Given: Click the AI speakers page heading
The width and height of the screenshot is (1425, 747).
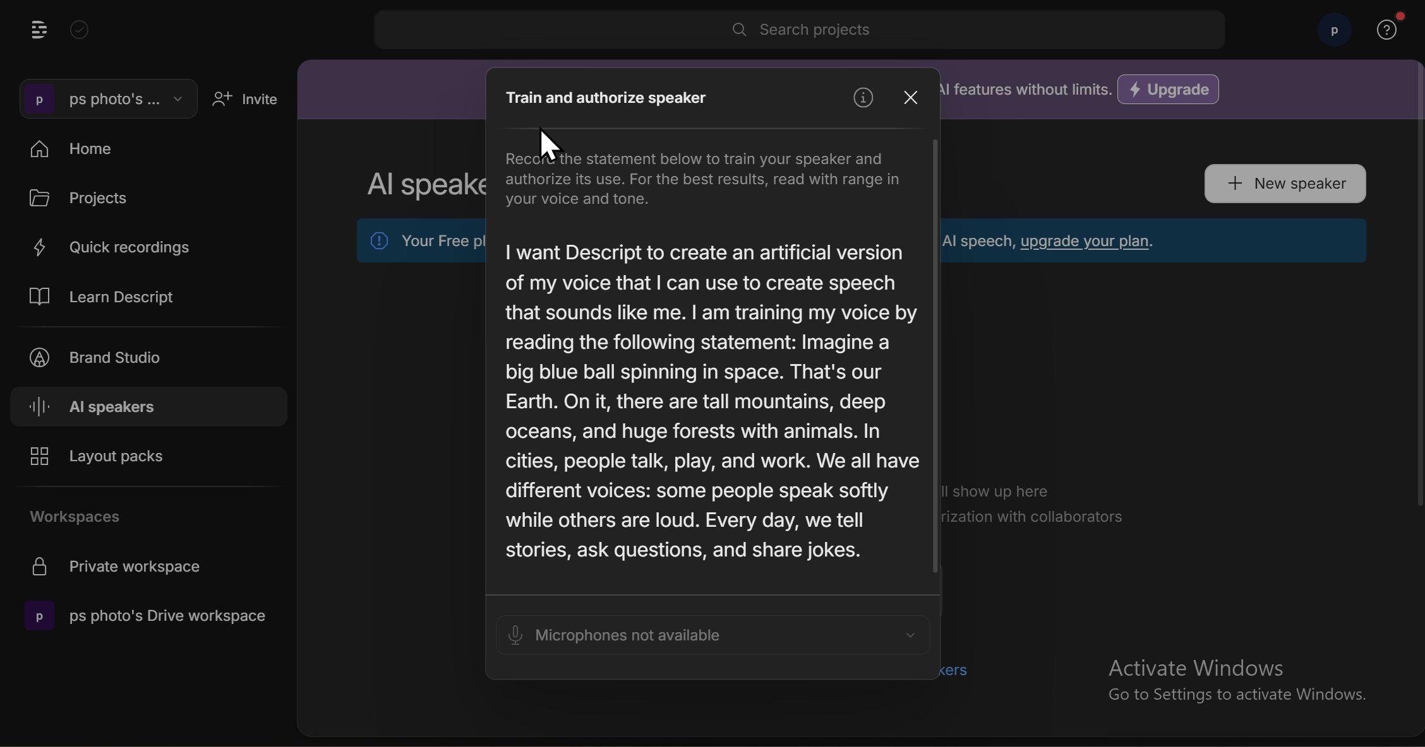Looking at the screenshot, I should coord(427,184).
